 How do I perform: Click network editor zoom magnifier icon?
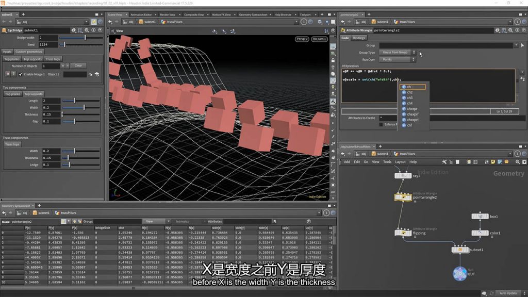(x=518, y=162)
